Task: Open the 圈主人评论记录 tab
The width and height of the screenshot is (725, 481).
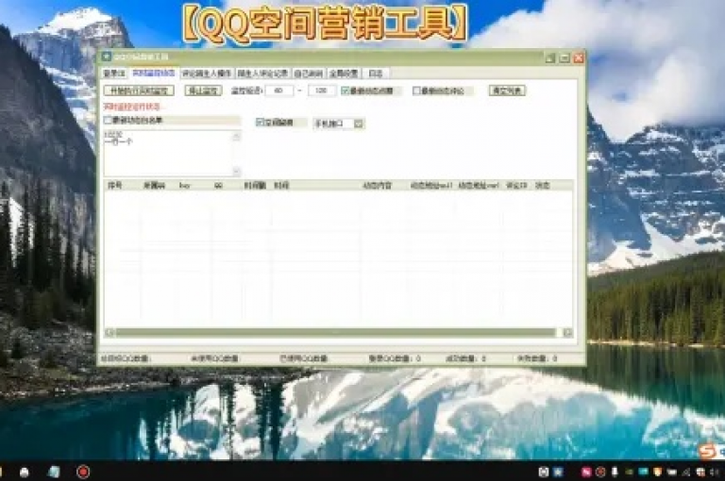Action: click(262, 74)
